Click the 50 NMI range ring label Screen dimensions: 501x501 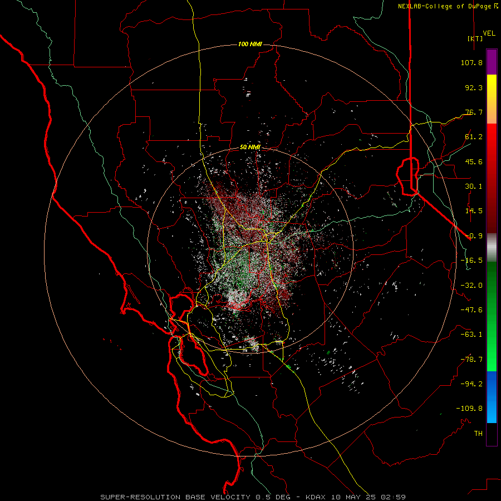click(x=250, y=148)
